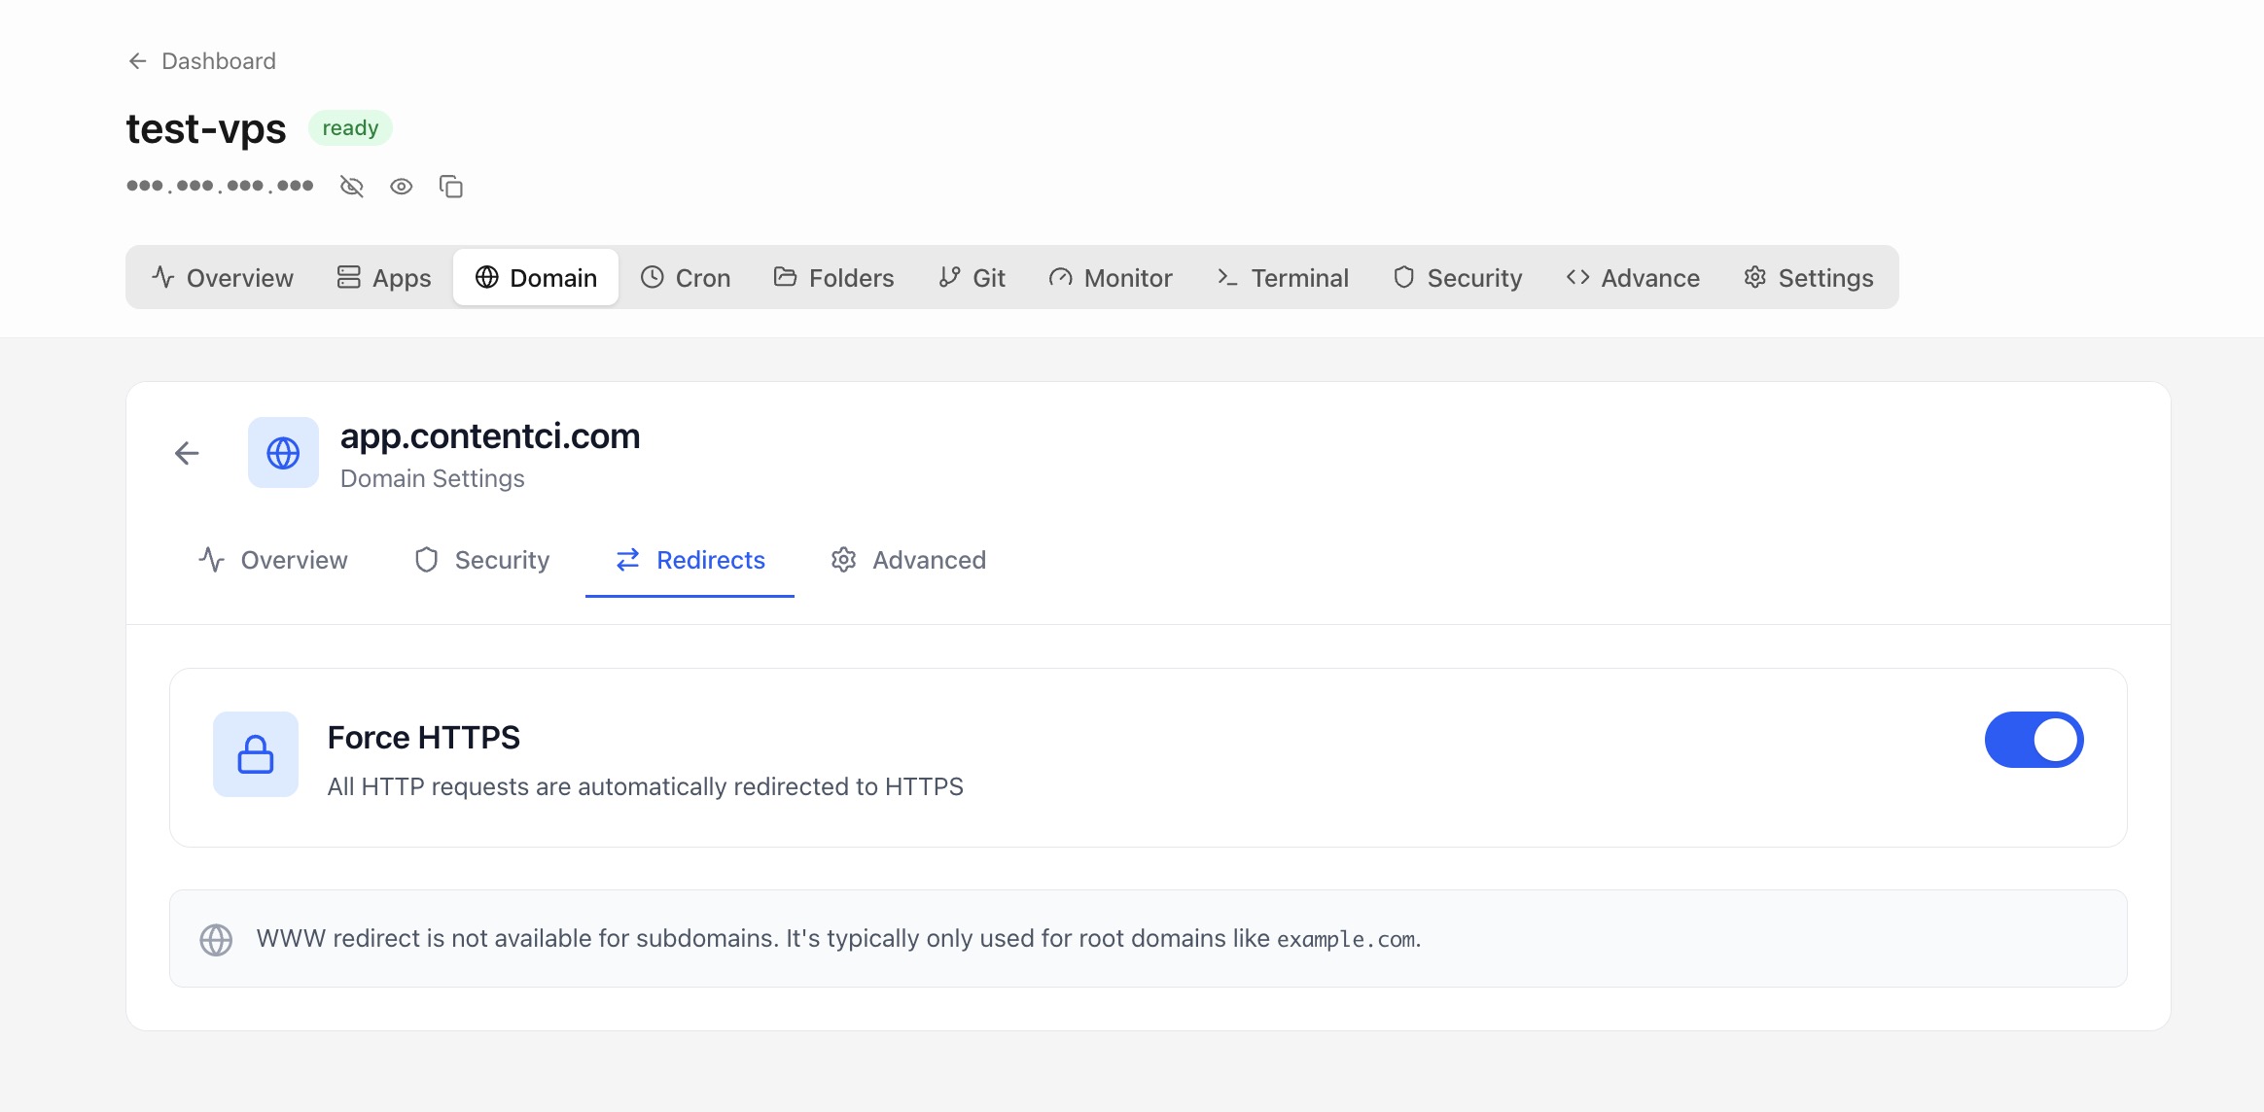The image size is (2264, 1112).
Task: Open the domain Security sub-tab
Action: click(482, 560)
